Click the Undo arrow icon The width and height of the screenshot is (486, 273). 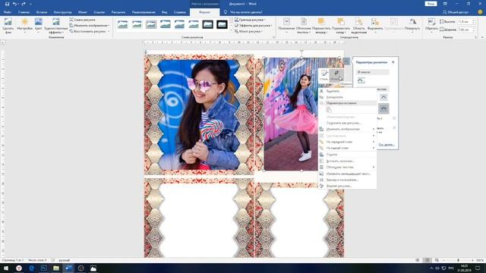coord(14,4)
